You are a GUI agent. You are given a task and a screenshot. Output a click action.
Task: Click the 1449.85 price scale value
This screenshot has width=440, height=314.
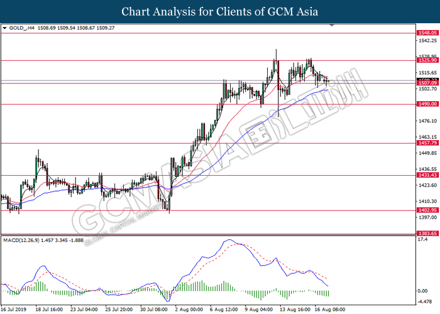[x=427, y=153]
